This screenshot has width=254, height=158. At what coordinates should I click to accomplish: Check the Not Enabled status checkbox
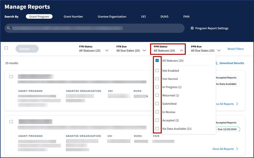[157, 71]
